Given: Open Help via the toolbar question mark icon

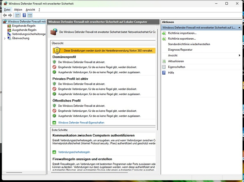Looking at the screenshot, I should click(x=24, y=15).
